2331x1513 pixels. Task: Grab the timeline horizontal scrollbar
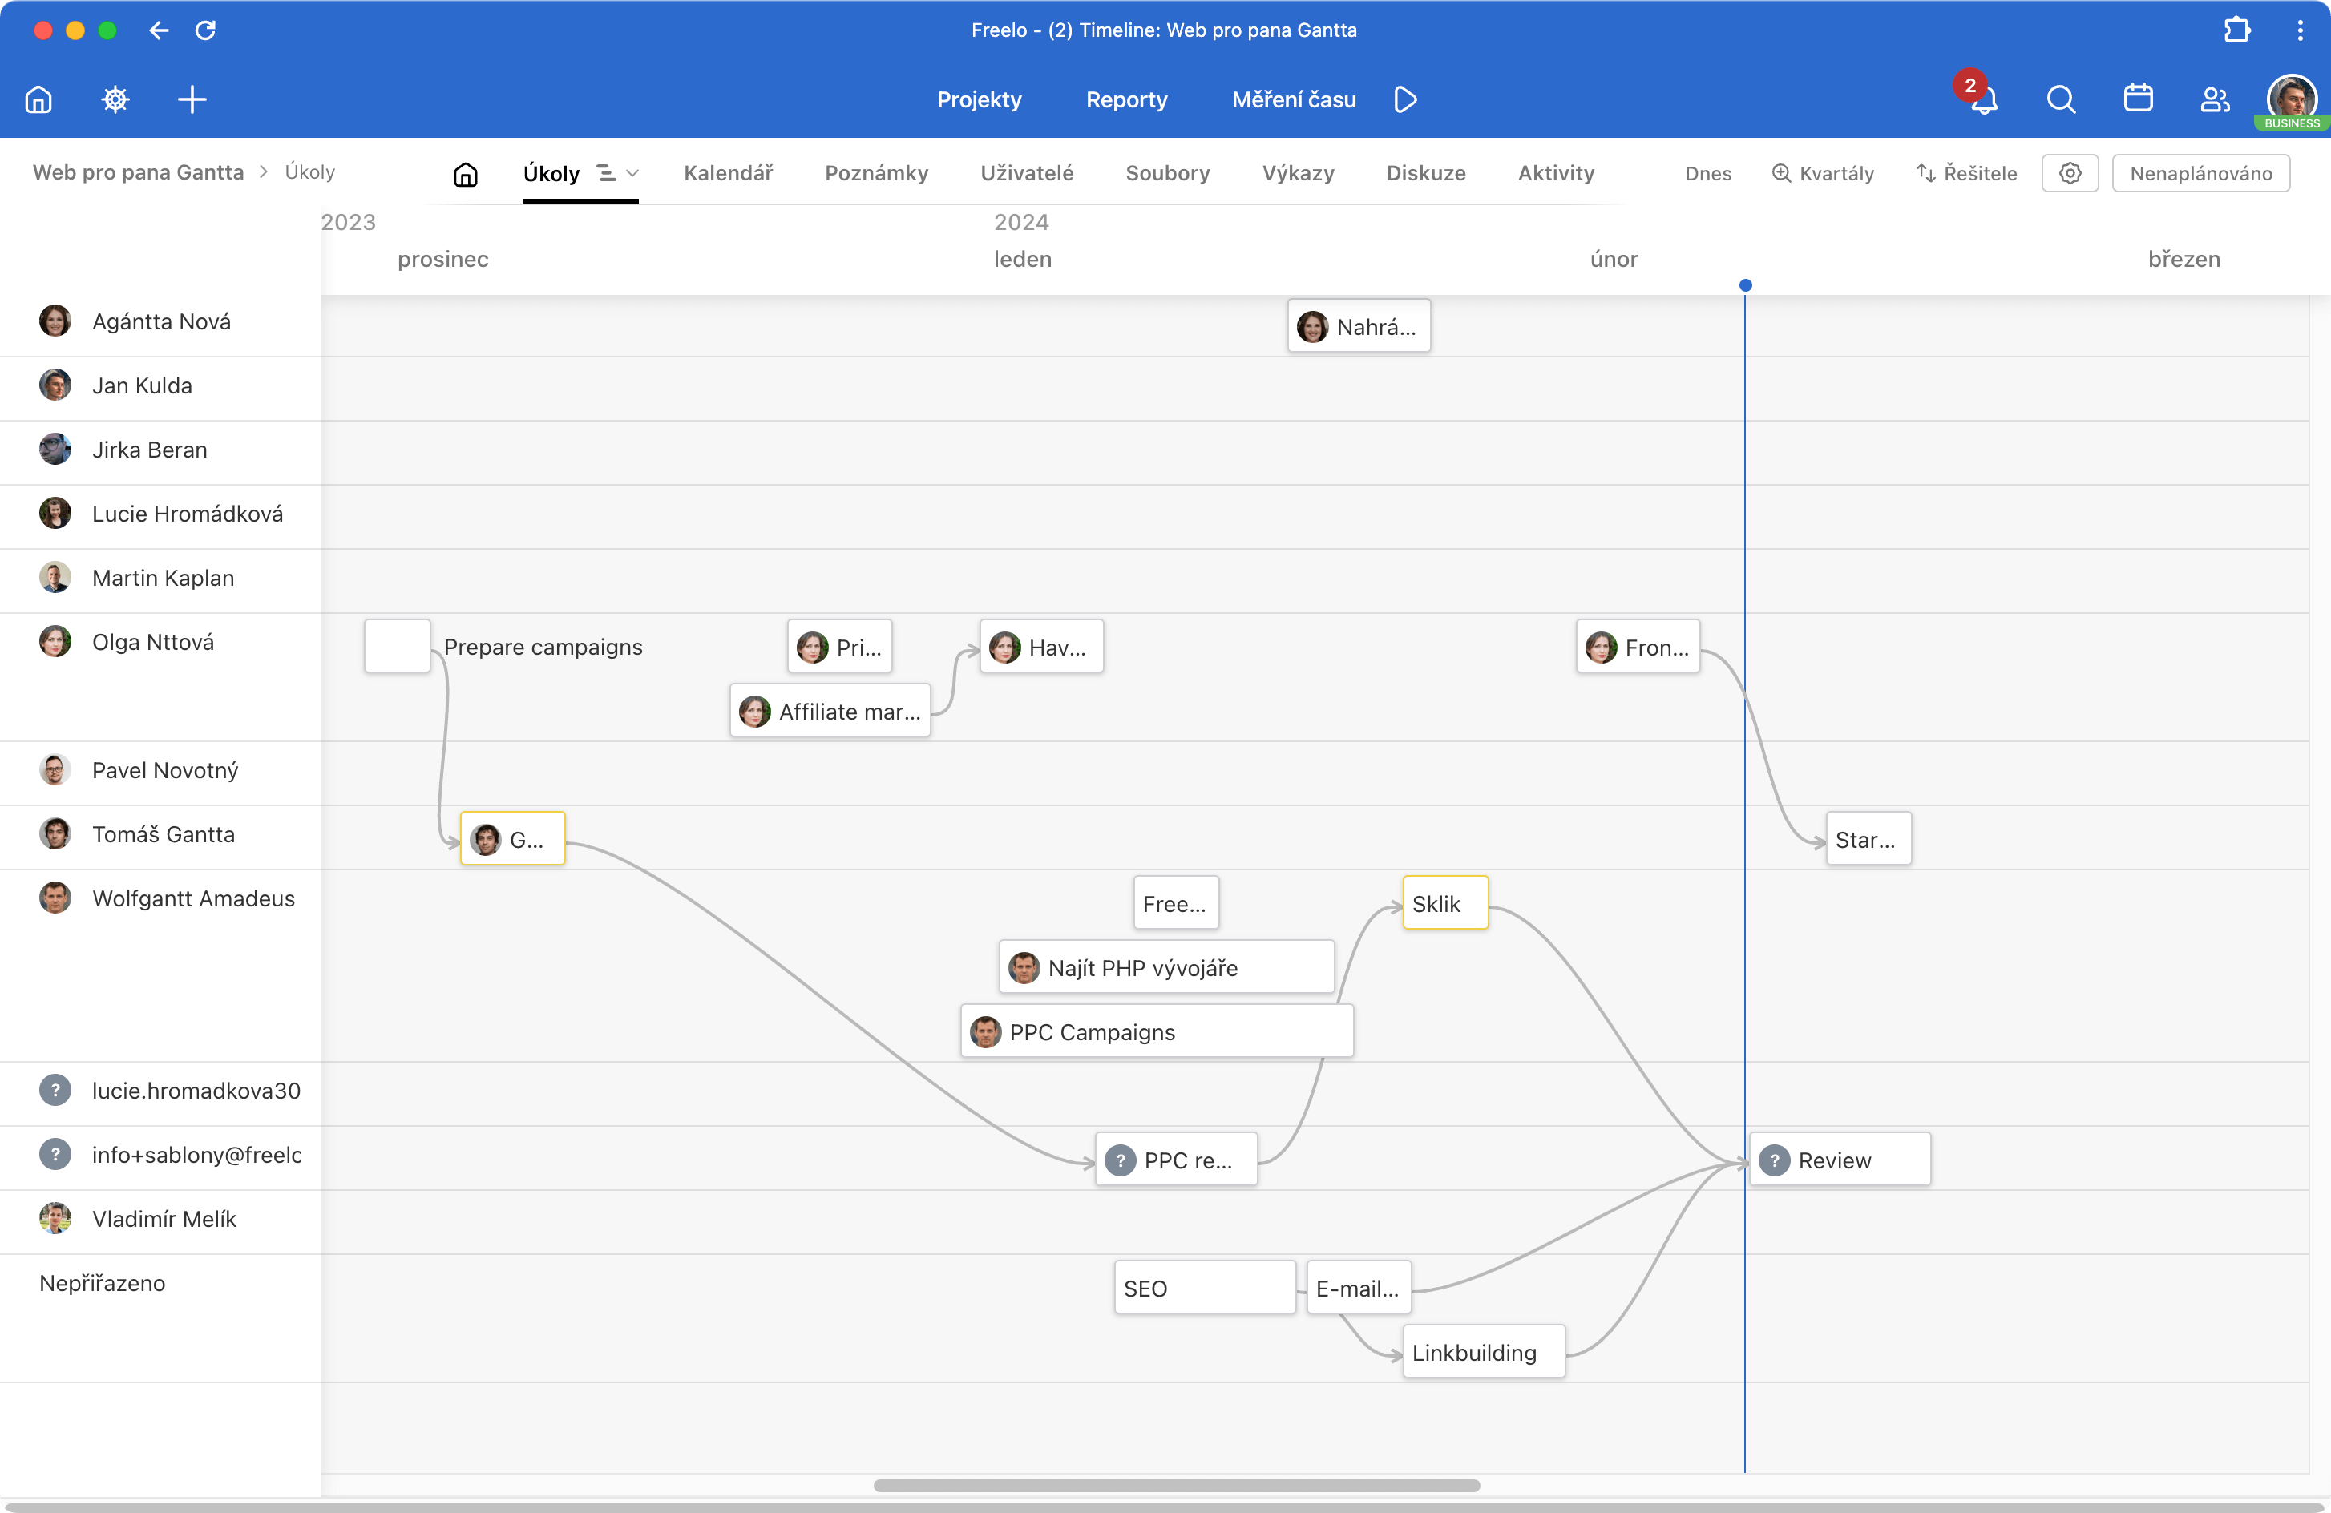point(1176,1486)
